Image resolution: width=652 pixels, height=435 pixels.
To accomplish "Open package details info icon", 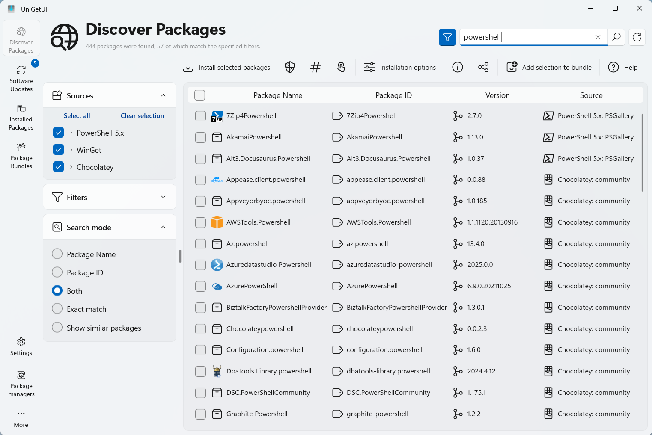I will (458, 67).
